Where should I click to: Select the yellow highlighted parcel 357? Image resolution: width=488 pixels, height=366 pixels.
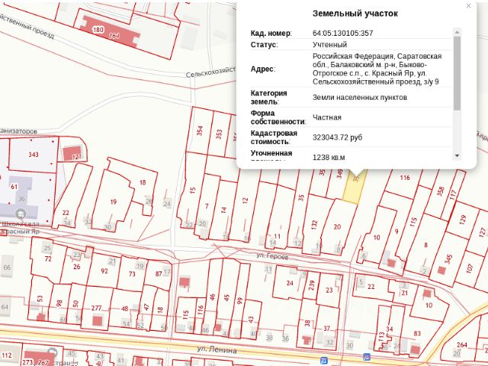(x=355, y=187)
